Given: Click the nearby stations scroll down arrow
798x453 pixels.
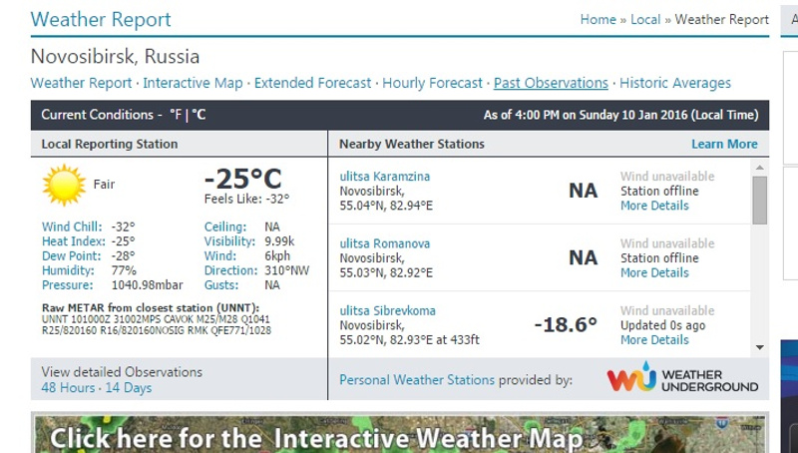Looking at the screenshot, I should 760,347.
